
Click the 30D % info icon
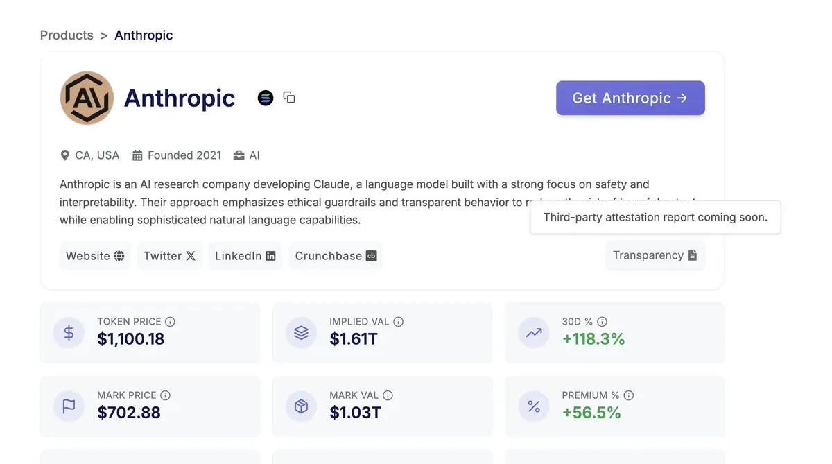(603, 322)
